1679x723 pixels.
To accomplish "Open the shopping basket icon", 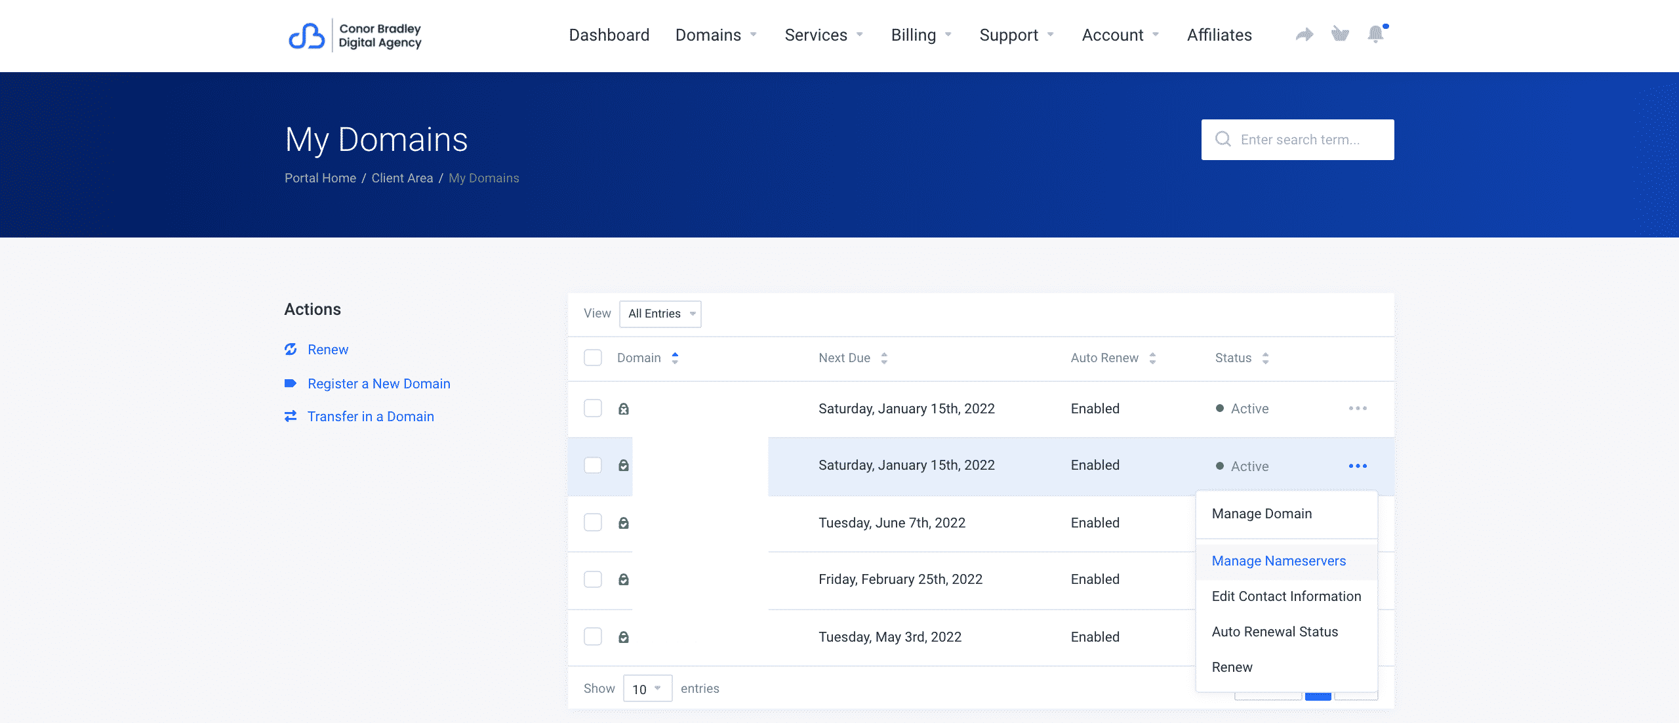I will 1340,33.
